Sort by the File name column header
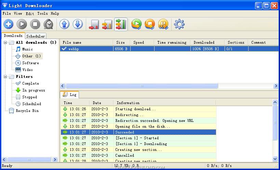Image resolution: width=280 pixels, height=170 pixels. click(86, 42)
